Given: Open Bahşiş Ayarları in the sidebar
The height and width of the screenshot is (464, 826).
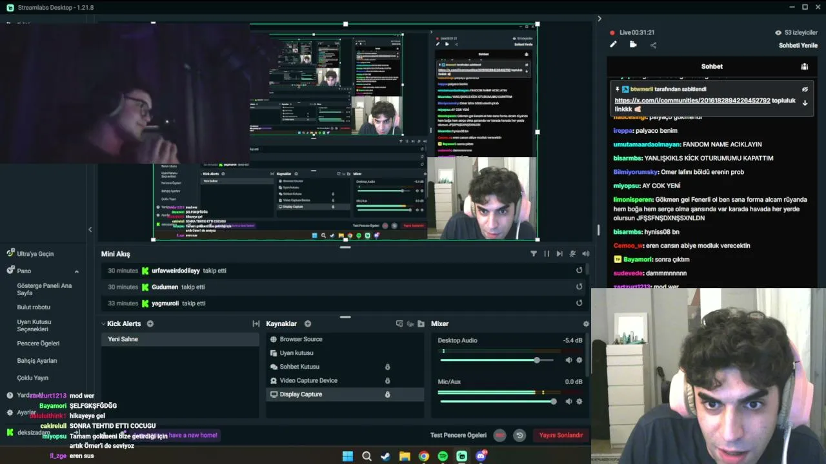Looking at the screenshot, I should tap(37, 361).
